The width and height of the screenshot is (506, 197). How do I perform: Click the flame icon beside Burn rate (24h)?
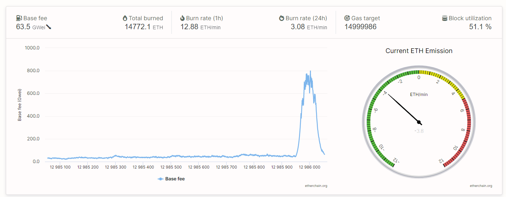point(282,18)
